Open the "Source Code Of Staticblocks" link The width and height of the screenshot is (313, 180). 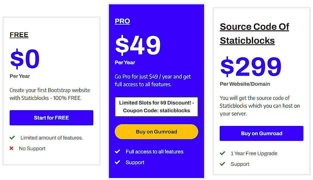[x=254, y=33]
